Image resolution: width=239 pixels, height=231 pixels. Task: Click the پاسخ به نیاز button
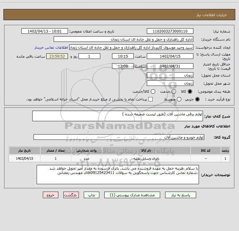click(x=180, y=195)
